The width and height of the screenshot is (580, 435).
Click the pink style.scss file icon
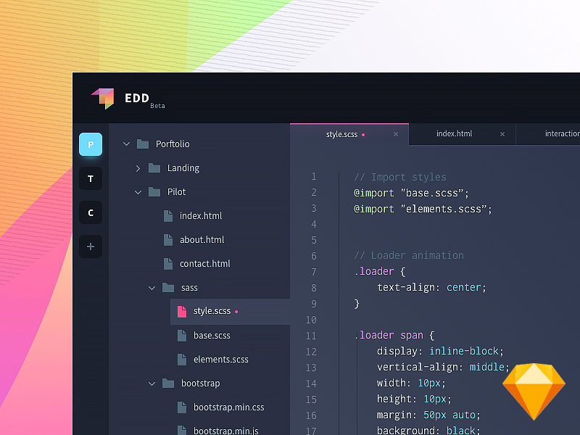point(182,311)
